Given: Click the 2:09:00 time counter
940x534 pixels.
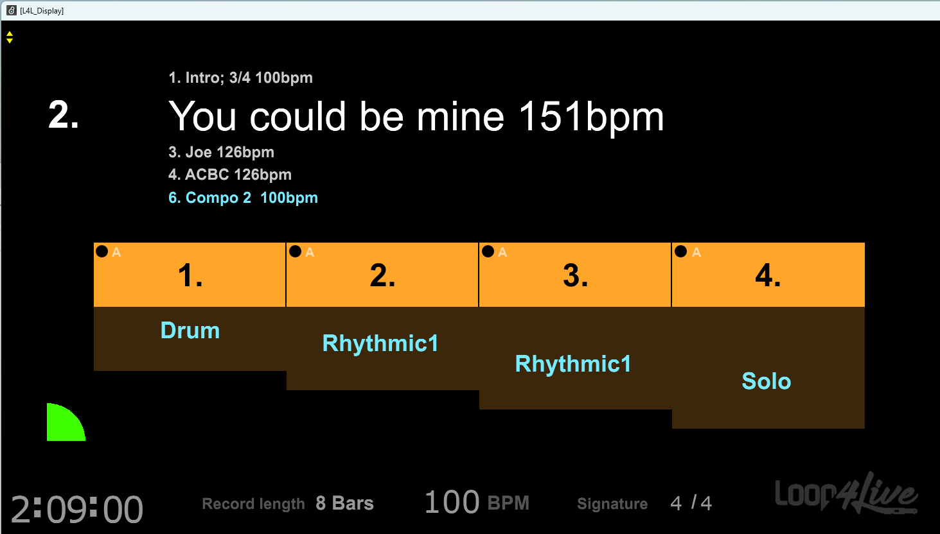Looking at the screenshot, I should pyautogui.click(x=77, y=510).
